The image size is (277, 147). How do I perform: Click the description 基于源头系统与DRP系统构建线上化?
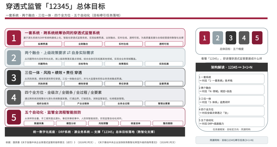tap(104, 38)
